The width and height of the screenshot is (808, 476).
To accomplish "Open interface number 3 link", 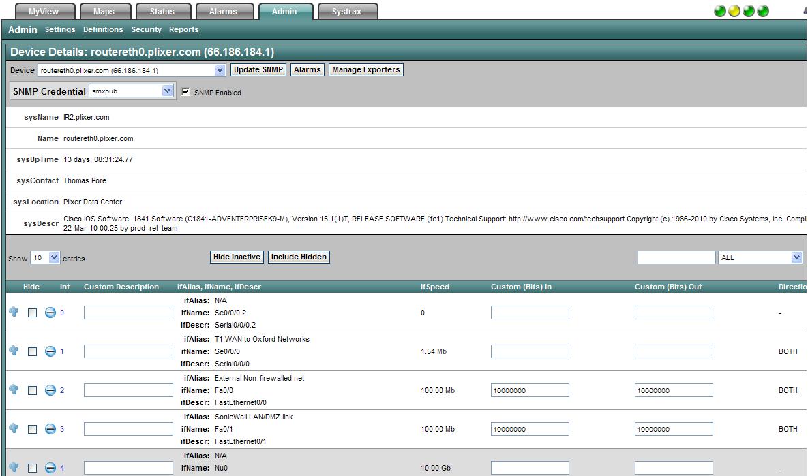I will pyautogui.click(x=62, y=429).
